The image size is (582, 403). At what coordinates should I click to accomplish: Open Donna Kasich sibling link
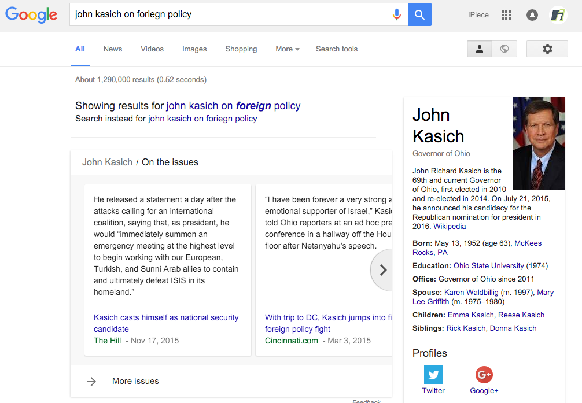point(513,328)
